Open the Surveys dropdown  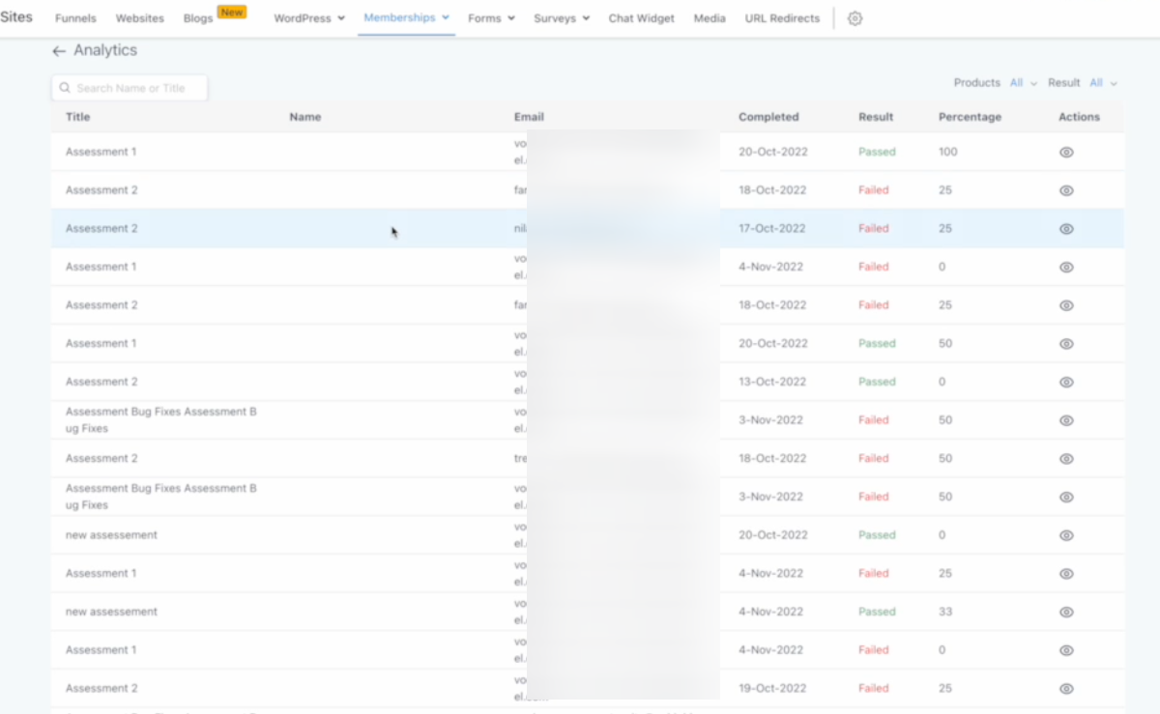click(561, 18)
